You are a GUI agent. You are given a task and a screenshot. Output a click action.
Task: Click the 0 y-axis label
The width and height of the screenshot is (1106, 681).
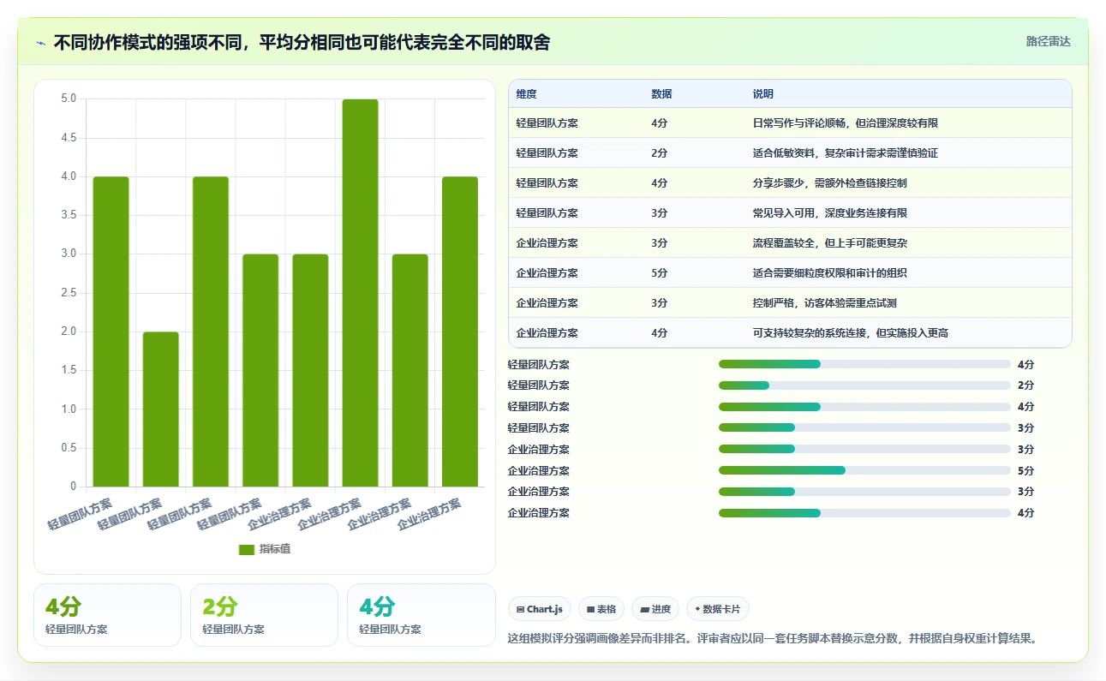(x=74, y=487)
